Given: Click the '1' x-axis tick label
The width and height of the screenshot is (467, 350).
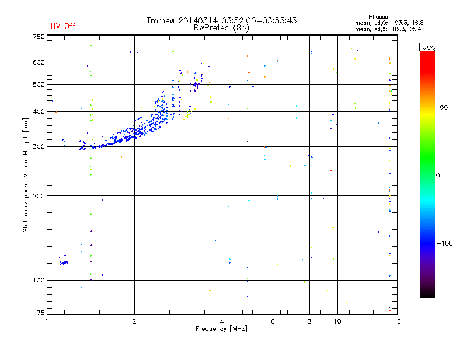Looking at the screenshot, I should click(x=47, y=321).
